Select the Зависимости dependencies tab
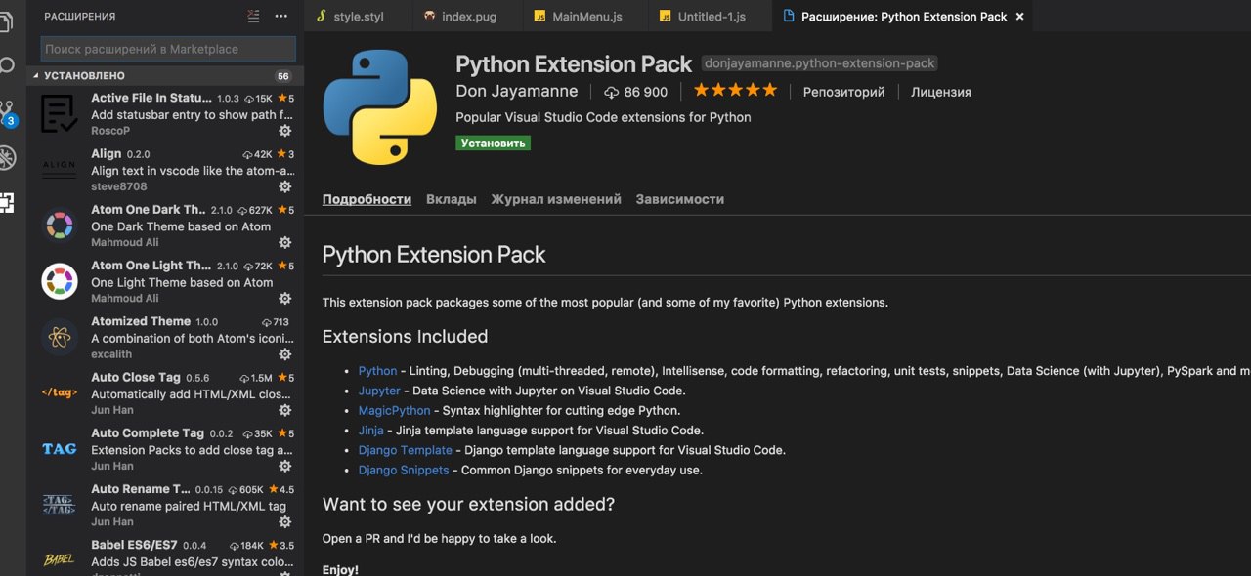1251x576 pixels. pyautogui.click(x=679, y=199)
